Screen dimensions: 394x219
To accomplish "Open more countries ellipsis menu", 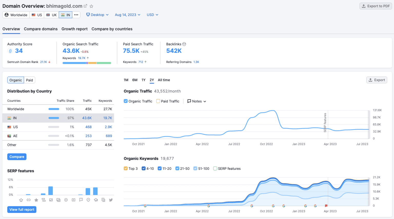I will [76, 15].
